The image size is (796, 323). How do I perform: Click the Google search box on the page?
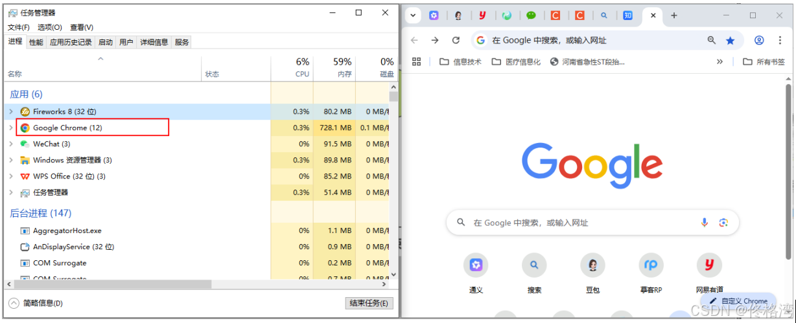coord(592,222)
